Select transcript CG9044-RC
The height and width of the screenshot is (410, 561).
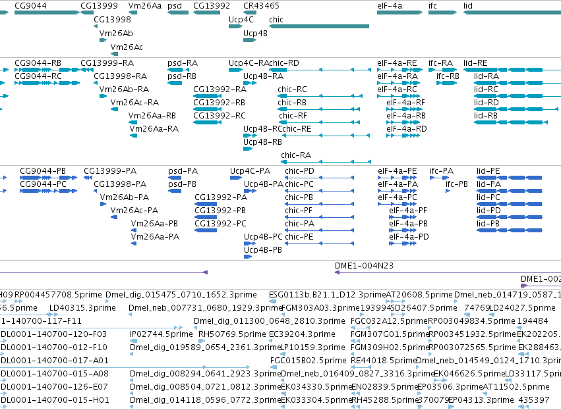[x=38, y=76]
